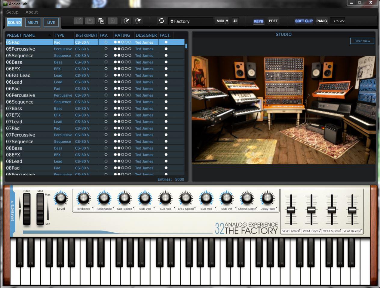Click the Filter View button
The image size is (380, 288).
pos(362,41)
